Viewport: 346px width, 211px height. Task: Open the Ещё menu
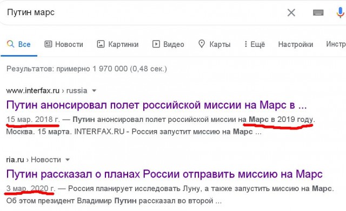coord(255,44)
